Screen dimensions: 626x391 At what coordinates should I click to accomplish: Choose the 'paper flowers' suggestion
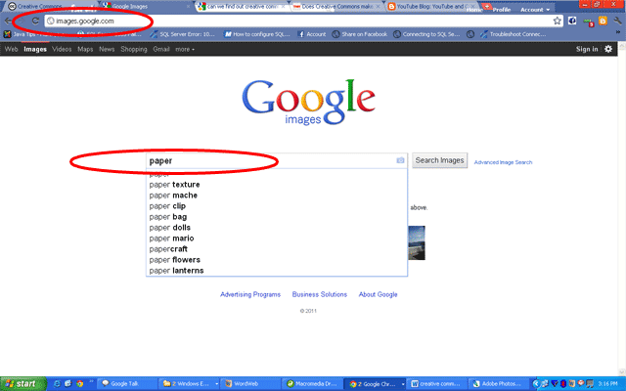click(x=276, y=260)
